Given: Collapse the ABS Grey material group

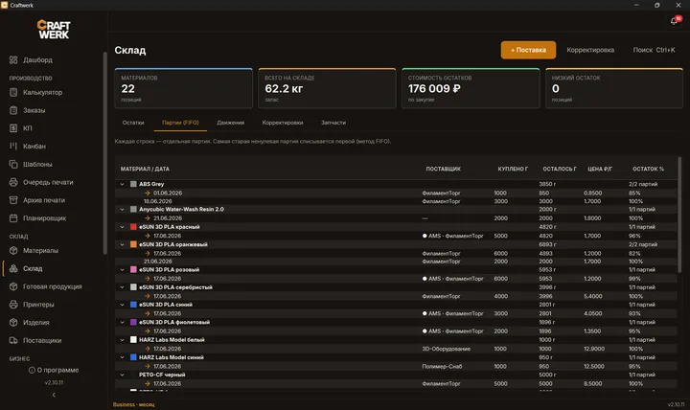Looking at the screenshot, I should tap(123, 184).
